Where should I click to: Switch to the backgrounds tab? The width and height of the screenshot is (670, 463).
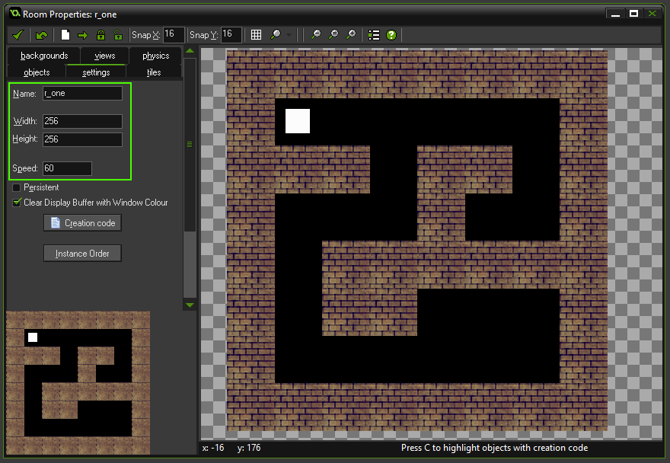pos(44,56)
